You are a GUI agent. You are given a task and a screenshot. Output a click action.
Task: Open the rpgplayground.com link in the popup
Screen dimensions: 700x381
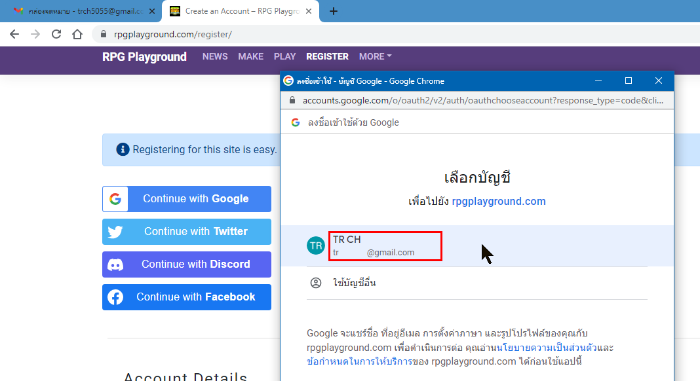499,201
